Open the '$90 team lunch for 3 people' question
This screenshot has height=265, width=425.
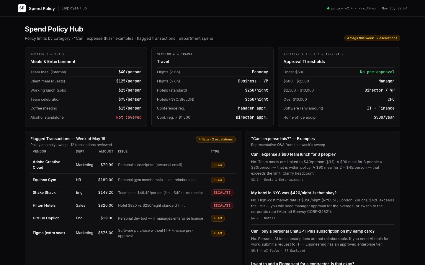[x=293, y=154]
